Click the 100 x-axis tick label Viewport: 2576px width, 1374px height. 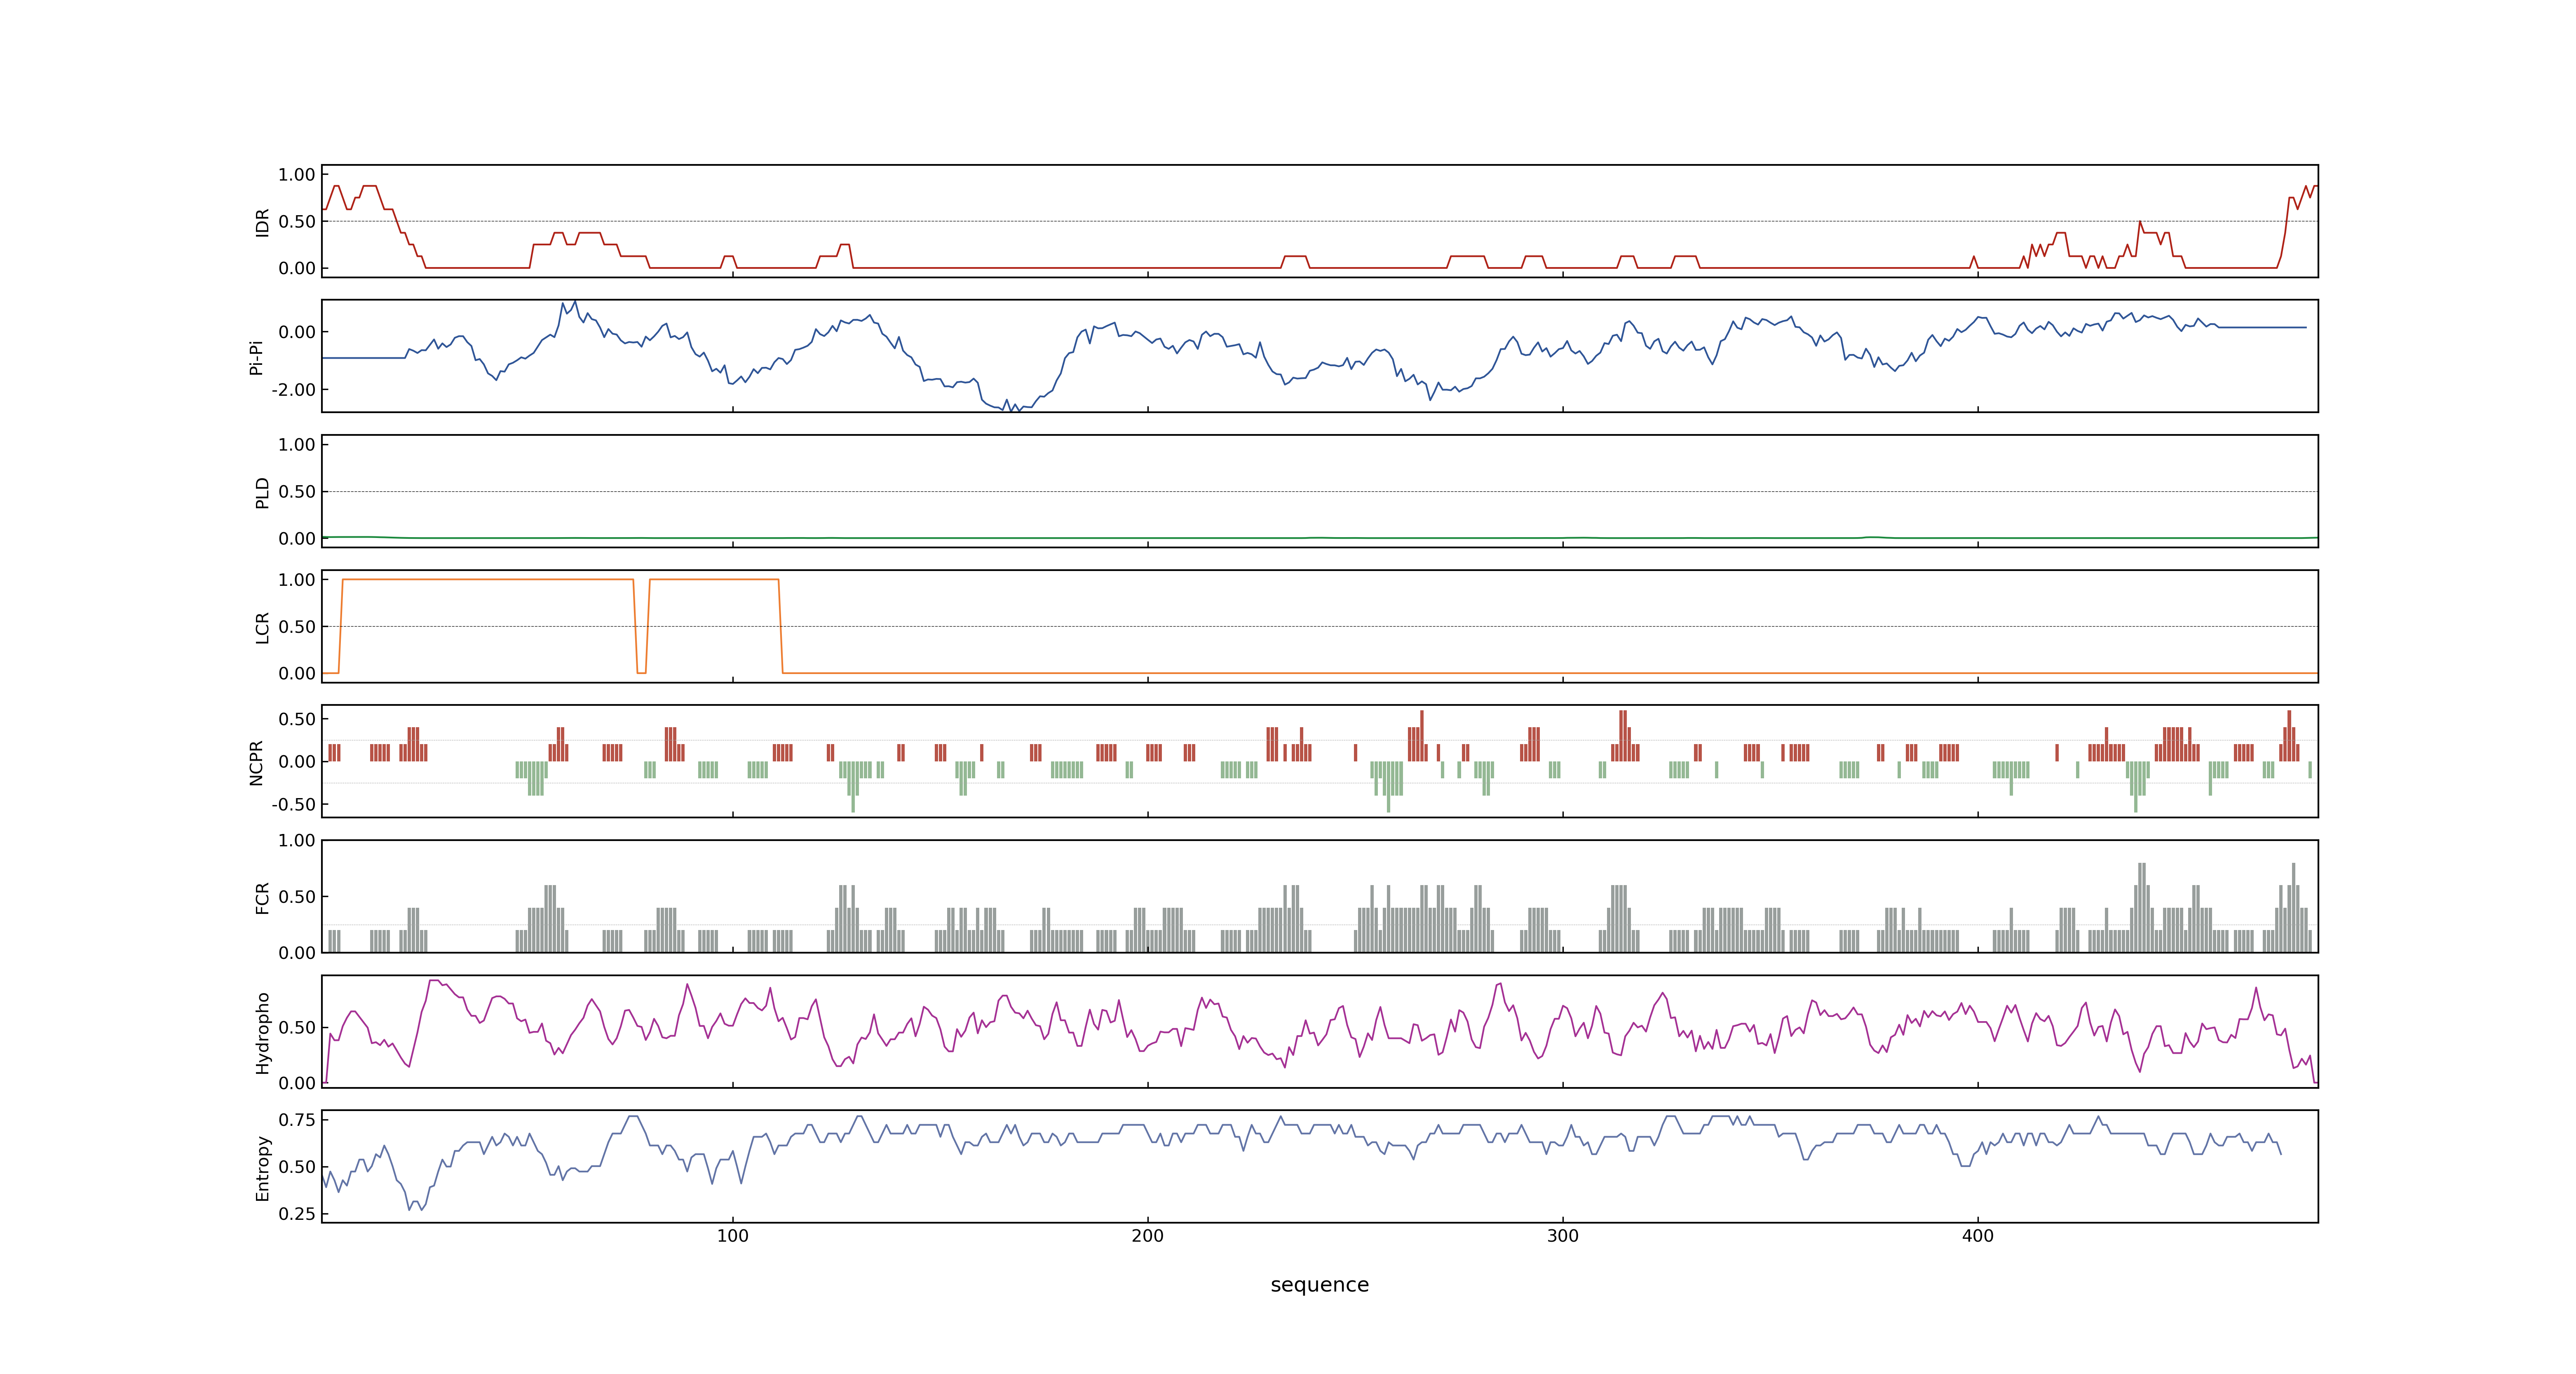(x=732, y=1236)
